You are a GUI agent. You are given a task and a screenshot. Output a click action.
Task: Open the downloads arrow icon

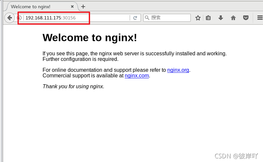click(221, 18)
